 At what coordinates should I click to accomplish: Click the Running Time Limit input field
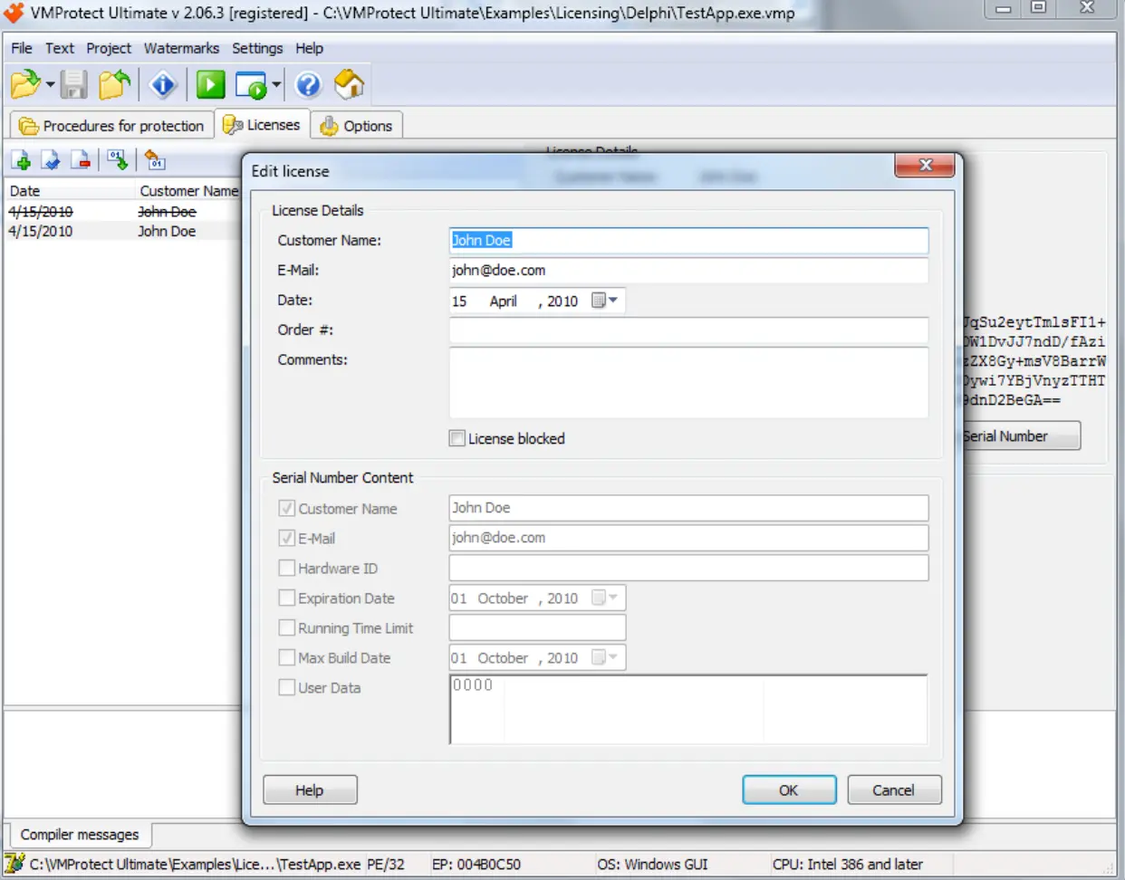coord(537,627)
